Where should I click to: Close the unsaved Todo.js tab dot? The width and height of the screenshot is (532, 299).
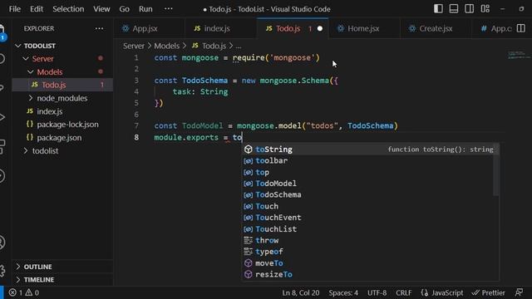[319, 28]
